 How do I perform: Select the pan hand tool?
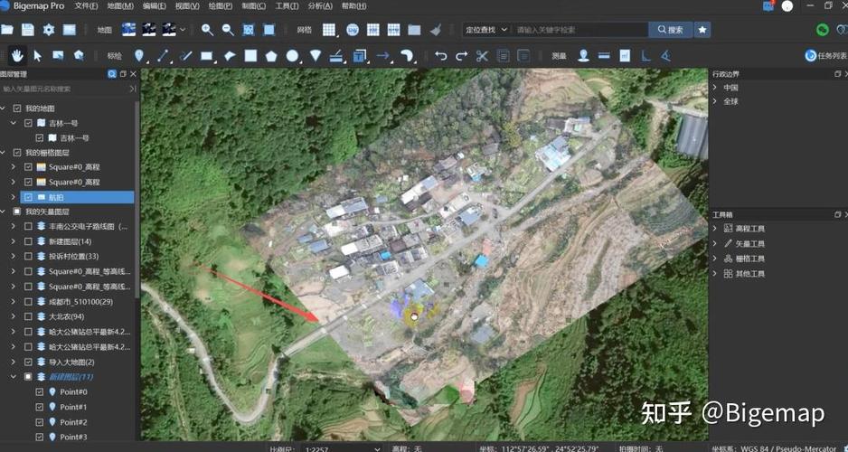pyautogui.click(x=17, y=55)
